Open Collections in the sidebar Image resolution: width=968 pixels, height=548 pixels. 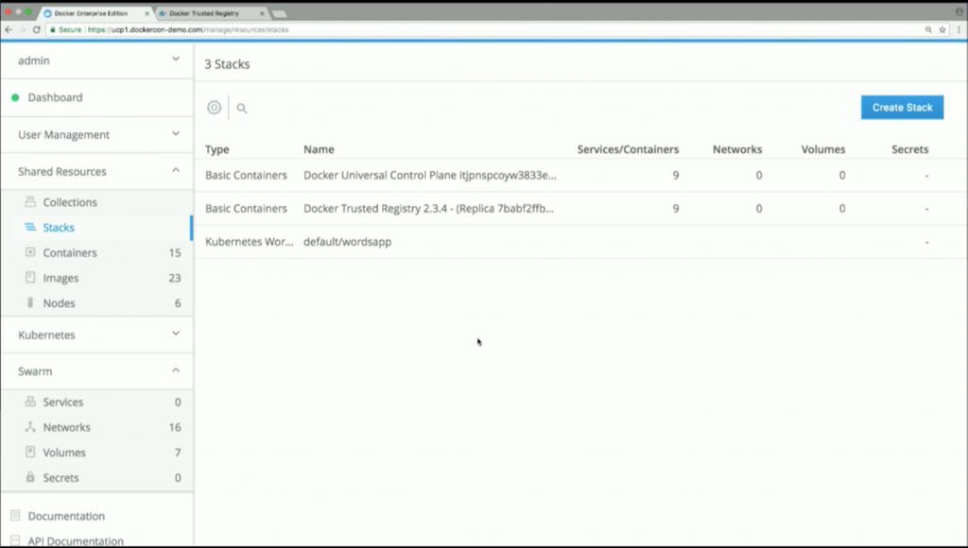(x=70, y=202)
